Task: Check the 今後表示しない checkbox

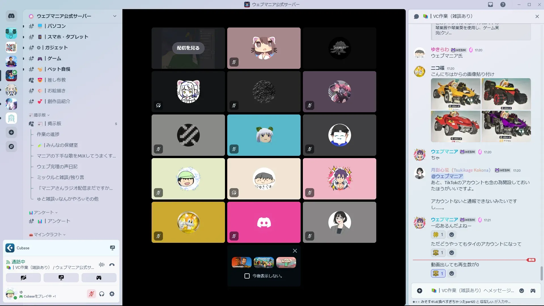Action: click(247, 276)
